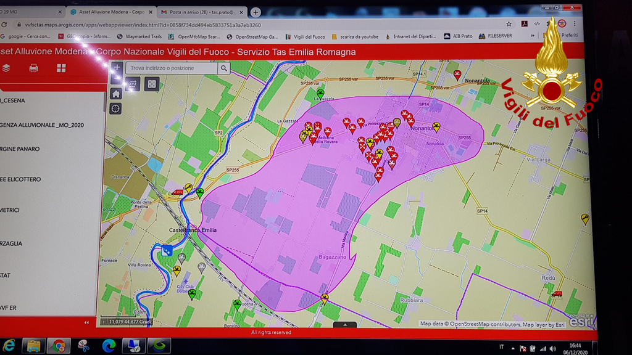Open 'google - Cerca con...' bookmark
Image resolution: width=632 pixels, height=355 pixels.
pos(25,36)
